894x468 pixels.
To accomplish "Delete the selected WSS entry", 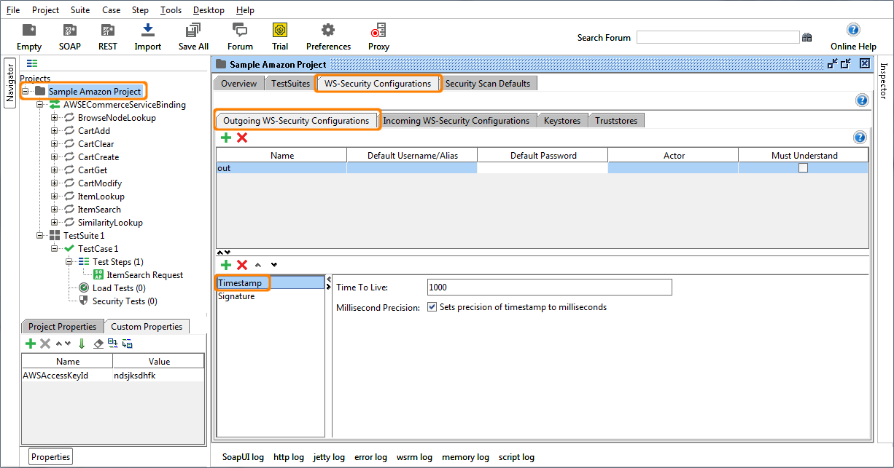I will (x=242, y=265).
